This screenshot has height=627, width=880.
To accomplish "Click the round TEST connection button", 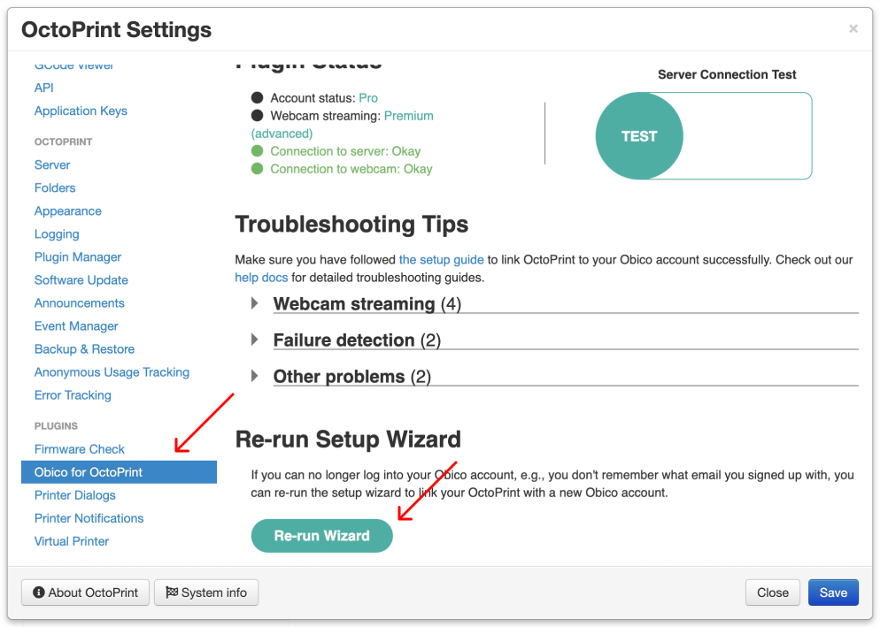I will click(x=638, y=136).
